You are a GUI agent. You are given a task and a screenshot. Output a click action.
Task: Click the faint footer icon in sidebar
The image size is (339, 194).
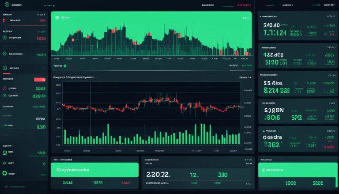(6, 186)
